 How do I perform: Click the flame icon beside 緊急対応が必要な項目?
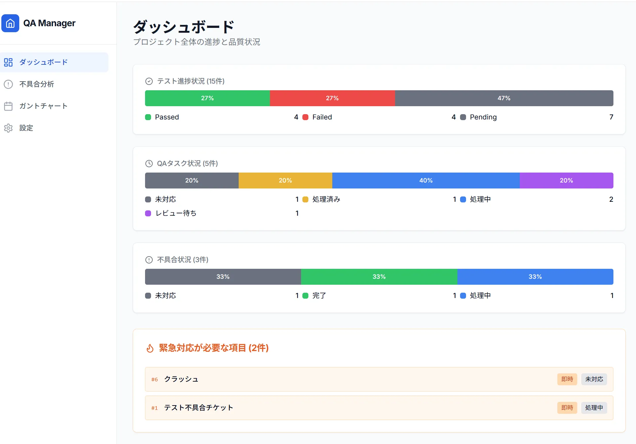(150, 348)
